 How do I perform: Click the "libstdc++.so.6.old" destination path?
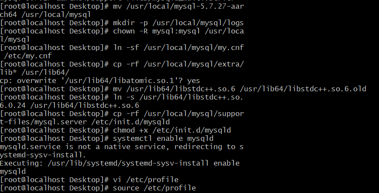tap(324, 89)
